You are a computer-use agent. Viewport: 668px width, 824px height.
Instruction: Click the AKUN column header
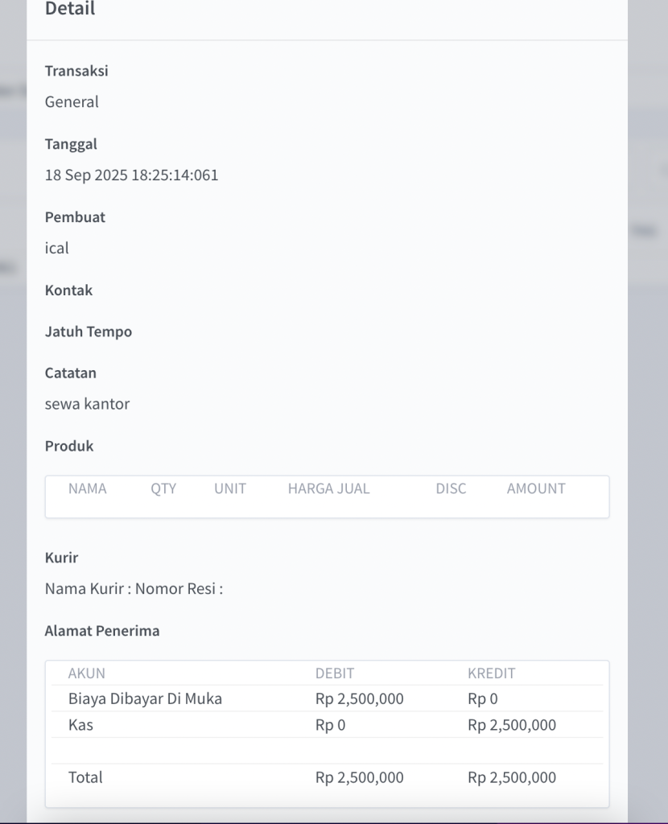click(x=87, y=674)
